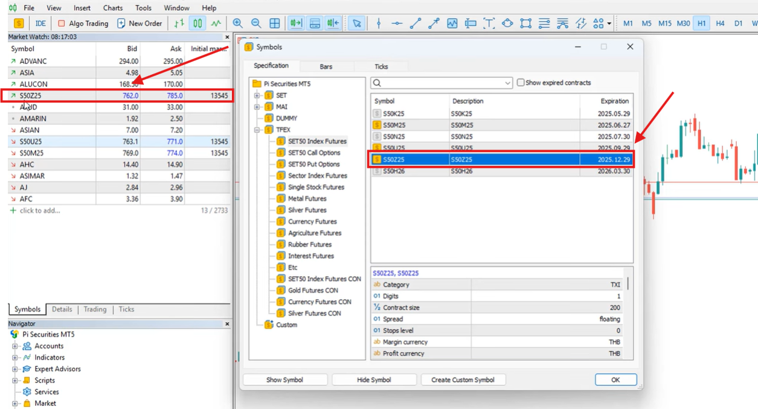Select SET50 Call Options in symbol tree
The width and height of the screenshot is (758, 409).
tap(313, 153)
